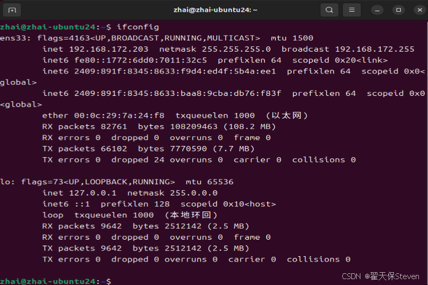Screen dimensions: 428x285
Task: Close the terminal window
Action: pos(420,10)
